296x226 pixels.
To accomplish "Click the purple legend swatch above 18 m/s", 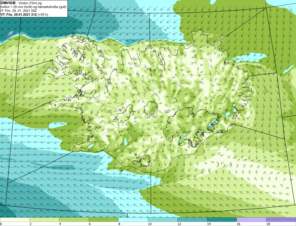I will [281, 219].
